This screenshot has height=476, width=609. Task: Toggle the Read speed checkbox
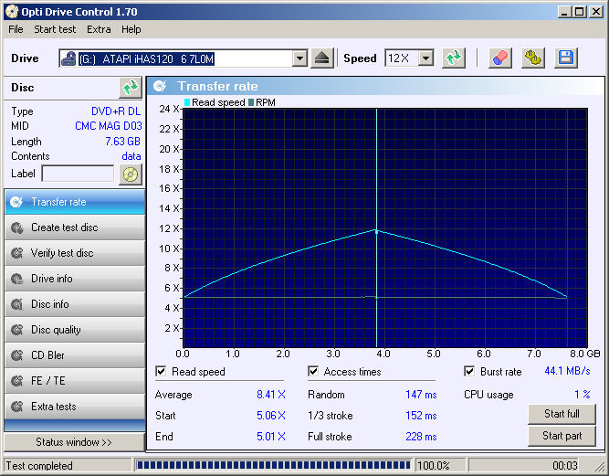(x=161, y=371)
